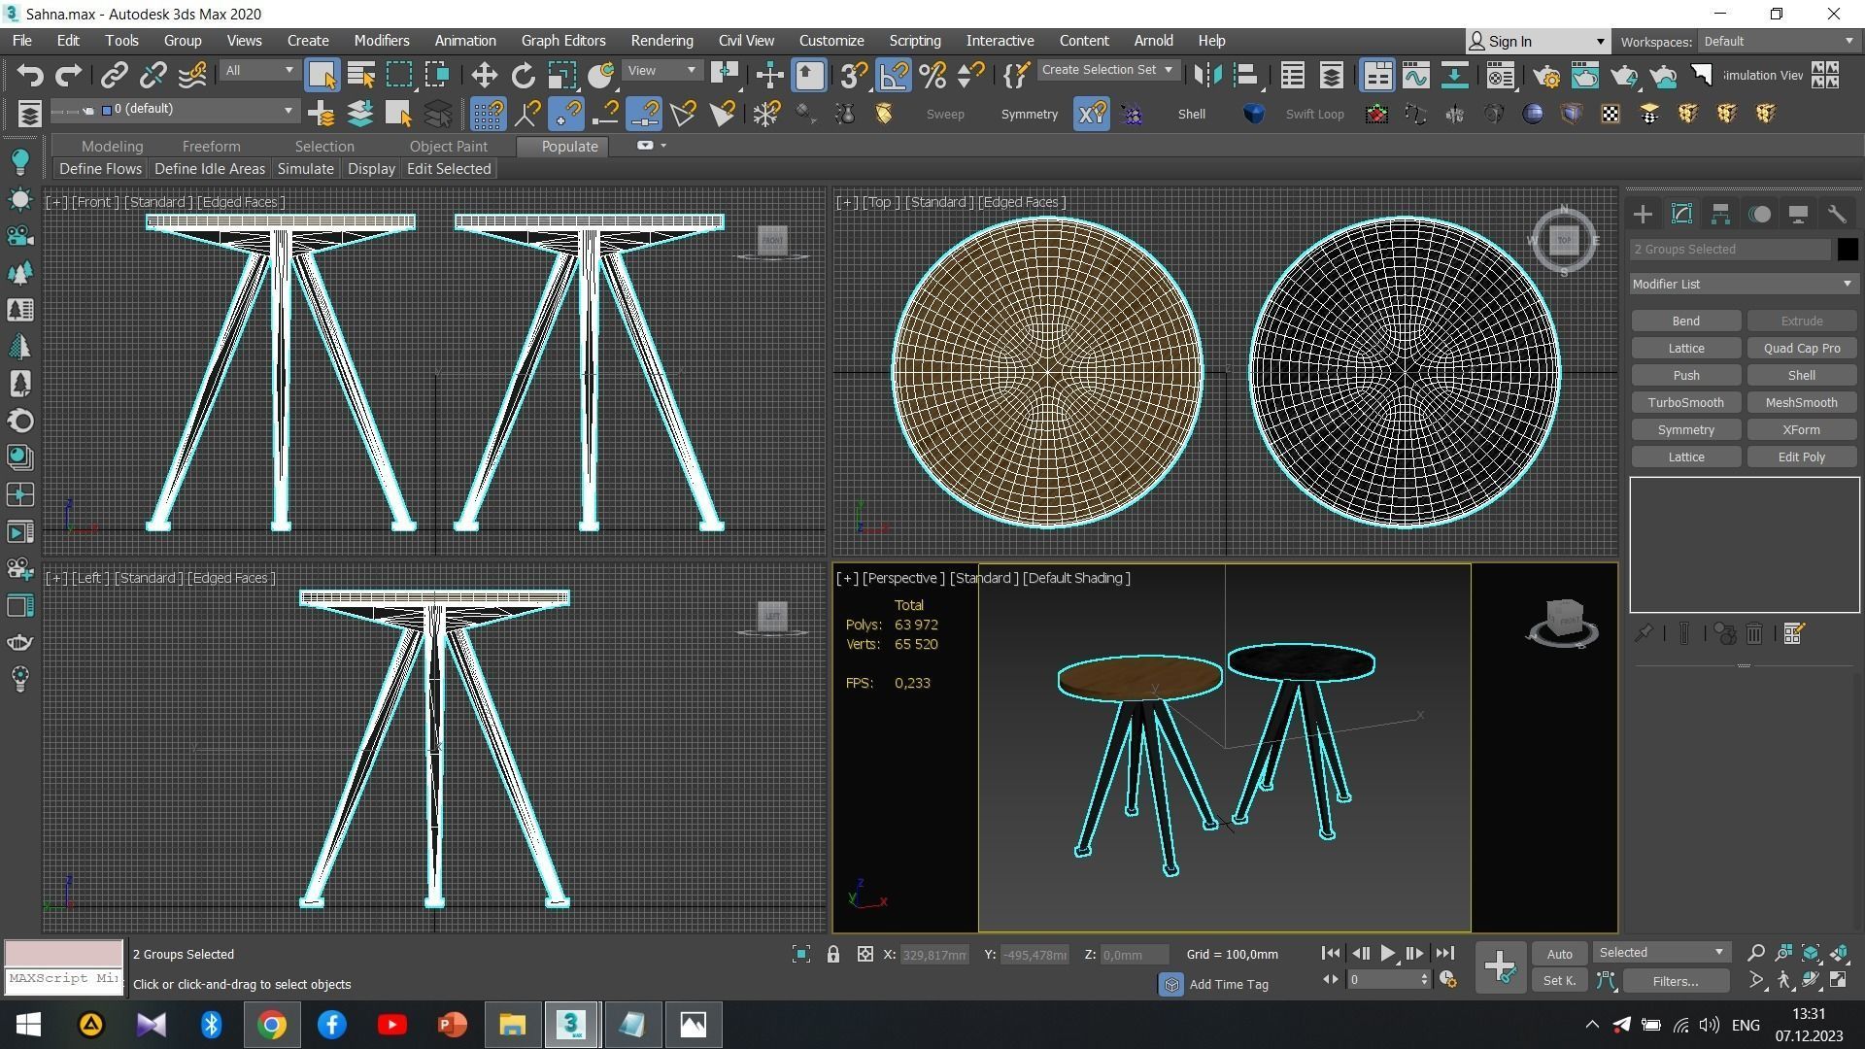Screen dimensions: 1865x1049
Task: Click Configure Modifier Sets icon
Action: coord(1794,634)
